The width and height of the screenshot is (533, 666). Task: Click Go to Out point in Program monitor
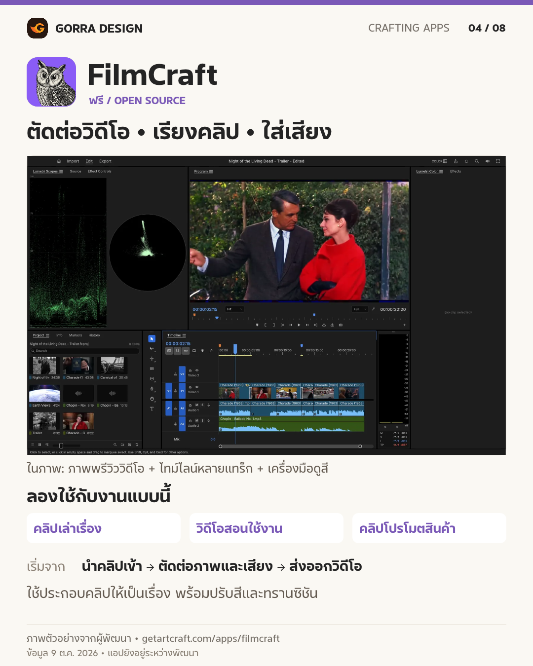point(316,325)
